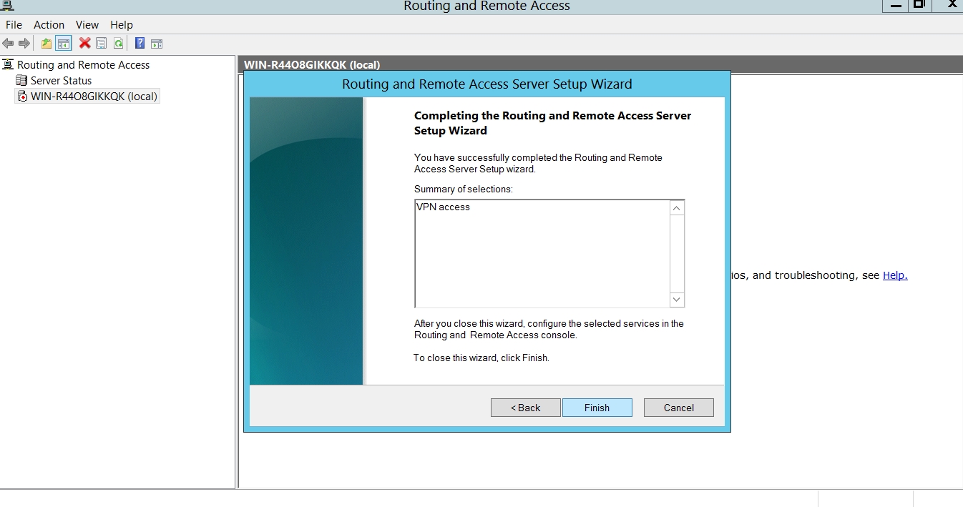Screen dimensions: 963x507
Task: Click the Up One Level folder icon
Action: click(x=47, y=44)
